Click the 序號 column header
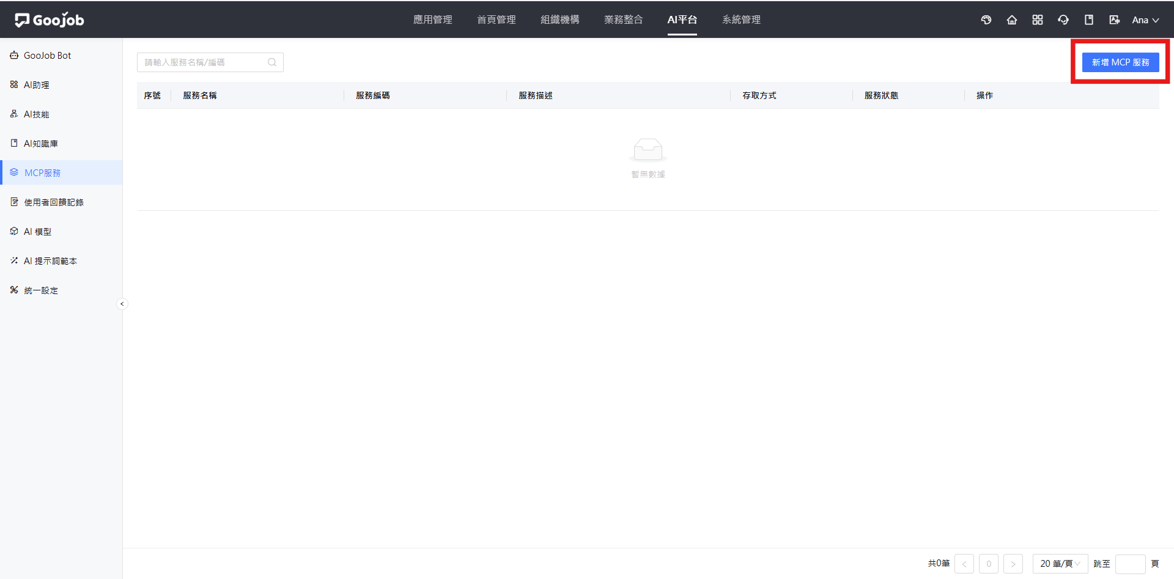 coord(152,95)
